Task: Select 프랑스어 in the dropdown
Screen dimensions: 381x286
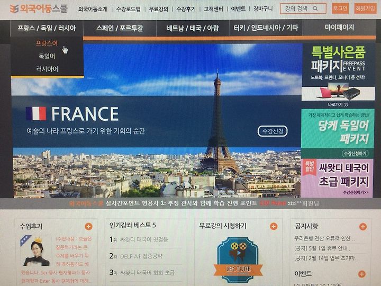Action: [x=47, y=43]
